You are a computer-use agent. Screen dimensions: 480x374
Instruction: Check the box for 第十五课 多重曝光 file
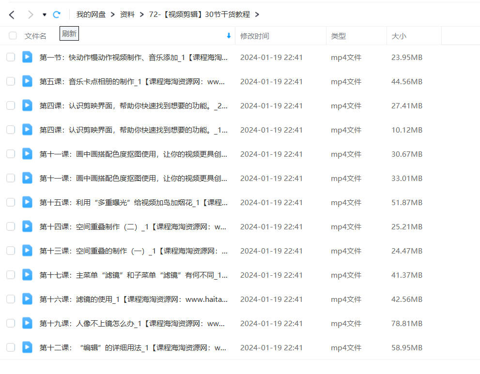11,202
